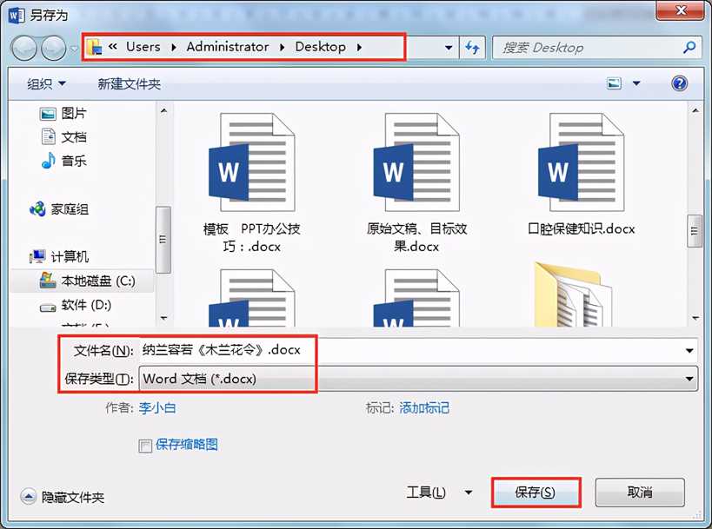Expand the 文件名 dropdown arrow
Screen dimensions: 712x529
click(689, 351)
